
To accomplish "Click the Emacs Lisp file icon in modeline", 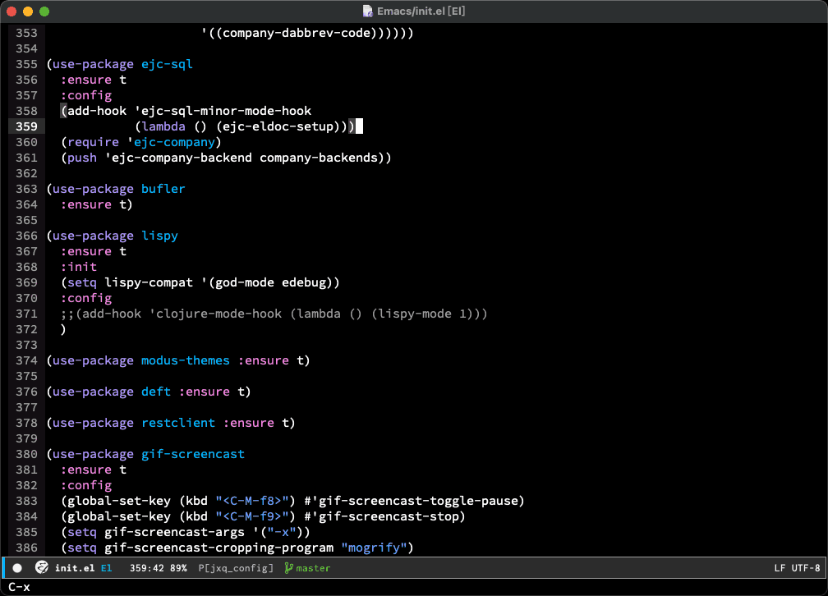I will [41, 568].
